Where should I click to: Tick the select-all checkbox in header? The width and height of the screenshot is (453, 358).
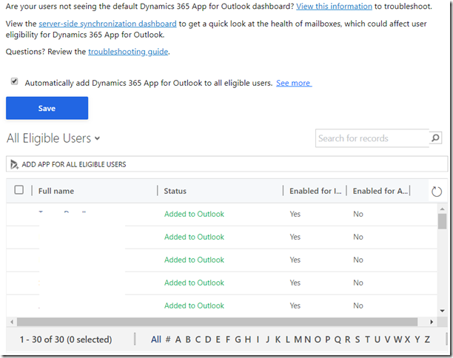pos(19,190)
